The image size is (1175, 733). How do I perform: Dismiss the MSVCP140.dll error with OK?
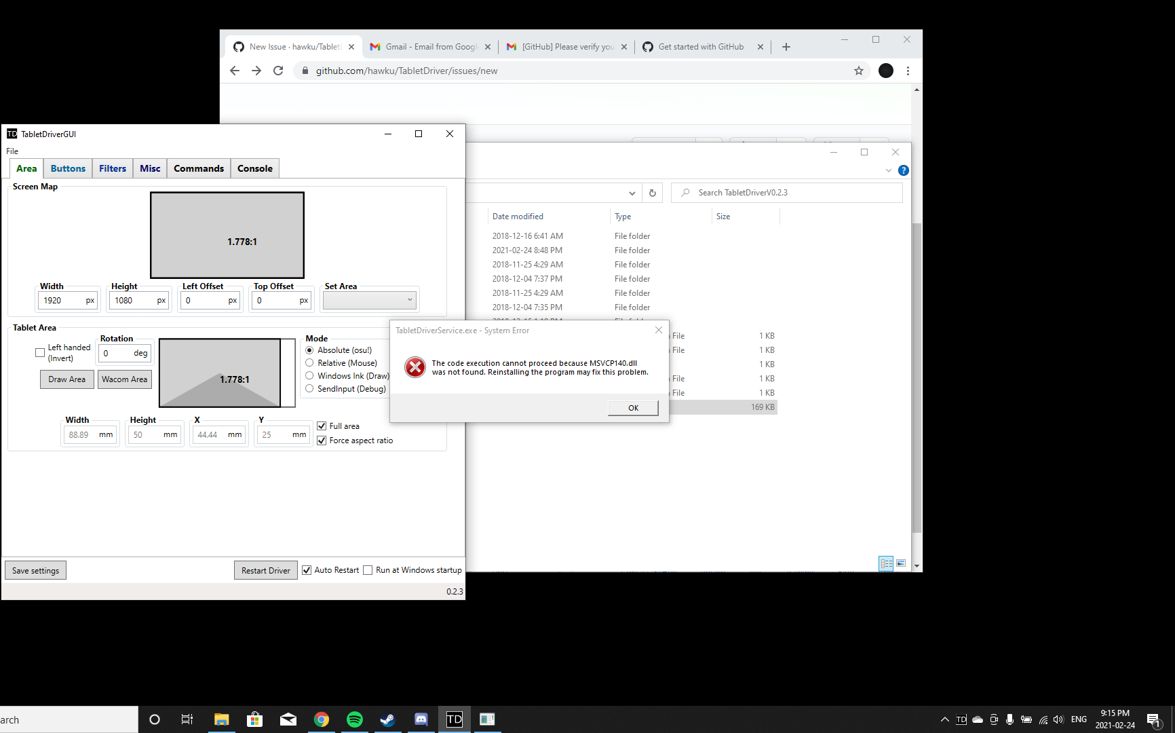[x=632, y=407]
